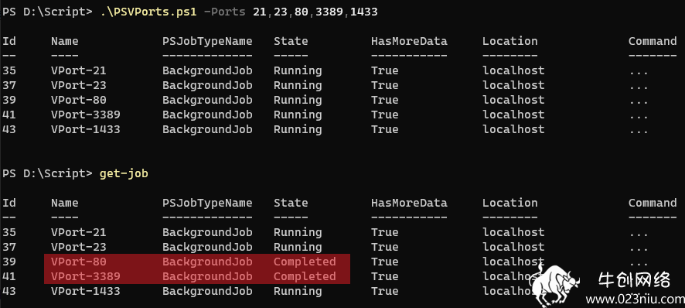
Task: Click the first table's PSJobTypeName header
Action: pos(207,41)
